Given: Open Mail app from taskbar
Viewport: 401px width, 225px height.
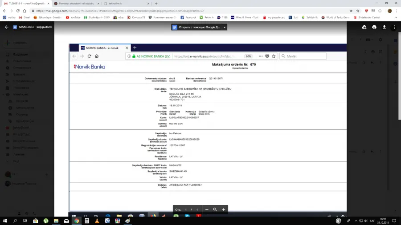Looking at the screenshot, I should point(66,221).
